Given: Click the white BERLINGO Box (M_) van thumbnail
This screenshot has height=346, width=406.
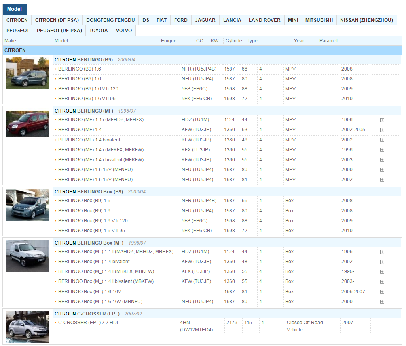Looking at the screenshot, I should point(28,256).
